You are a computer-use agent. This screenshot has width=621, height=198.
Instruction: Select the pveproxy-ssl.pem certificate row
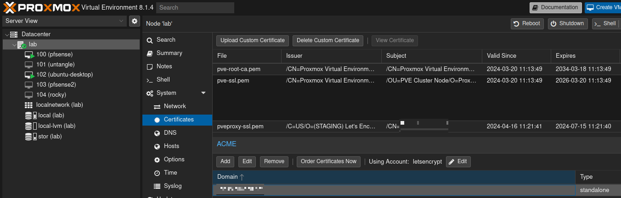point(417,126)
